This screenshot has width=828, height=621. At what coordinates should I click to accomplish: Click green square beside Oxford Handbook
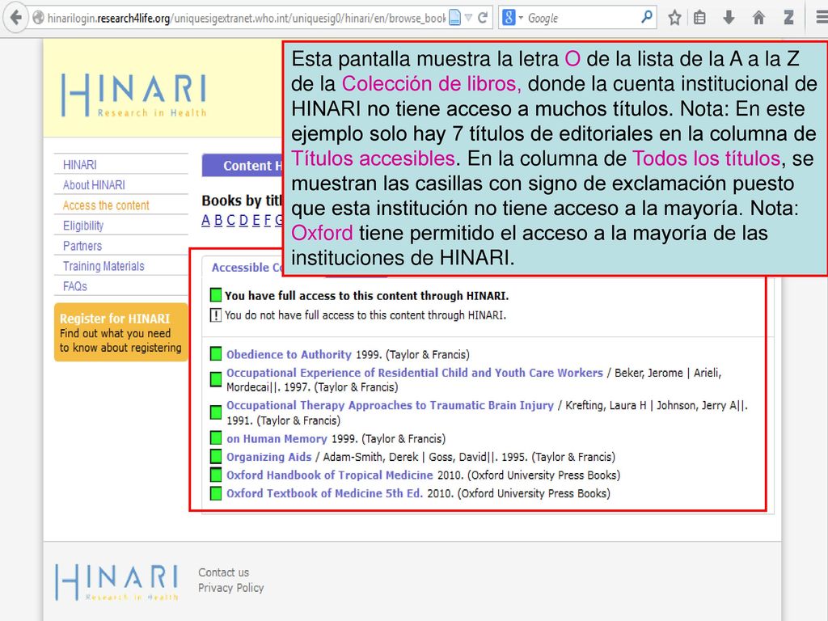215,474
